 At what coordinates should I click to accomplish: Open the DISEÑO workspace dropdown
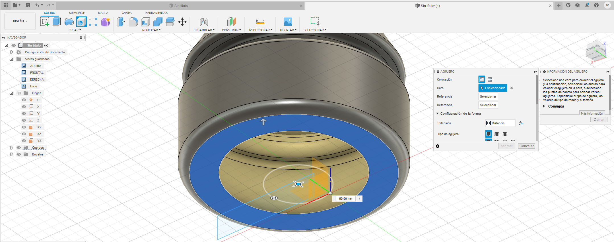pyautogui.click(x=20, y=21)
